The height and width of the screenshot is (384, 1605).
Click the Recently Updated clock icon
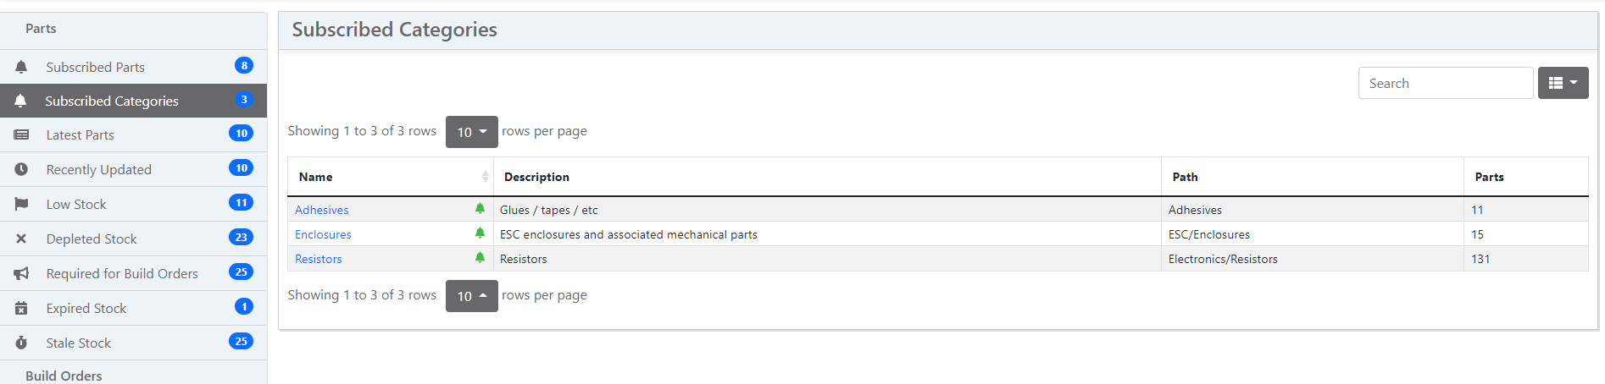click(21, 169)
